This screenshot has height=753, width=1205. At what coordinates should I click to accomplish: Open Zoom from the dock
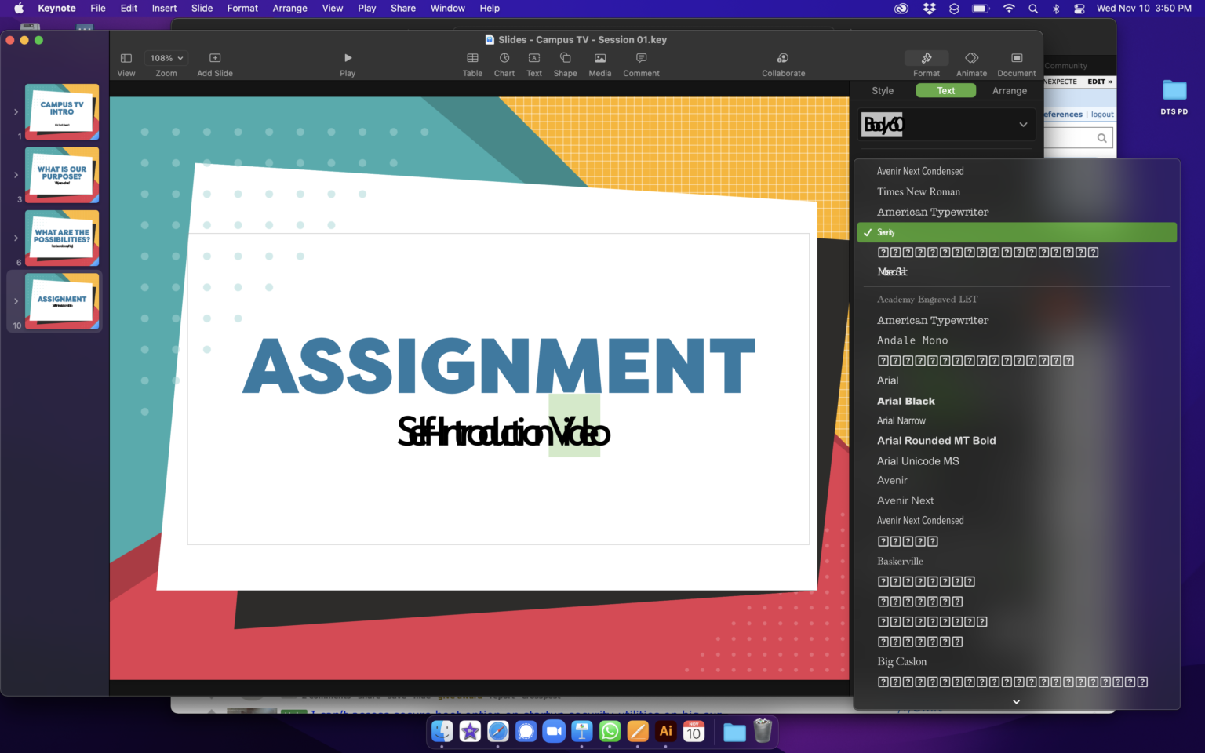[554, 731]
